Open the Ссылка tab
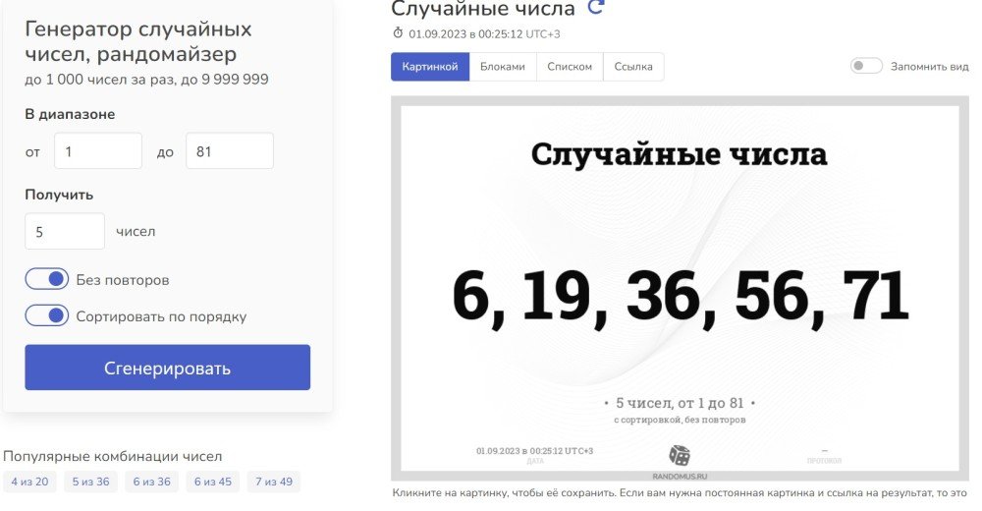The image size is (982, 511). click(633, 67)
